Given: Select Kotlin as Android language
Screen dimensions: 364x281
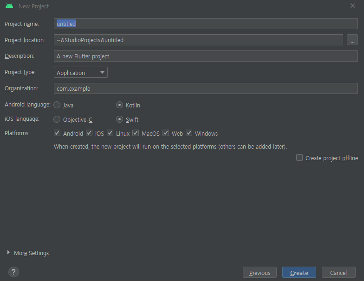Looking at the screenshot, I should (119, 105).
